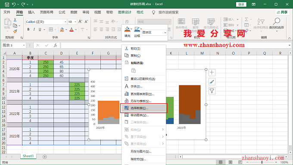Click the 共享 share button
The width and height of the screenshot is (293, 165).
282,12
